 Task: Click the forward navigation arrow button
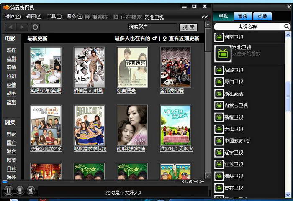[22, 27]
